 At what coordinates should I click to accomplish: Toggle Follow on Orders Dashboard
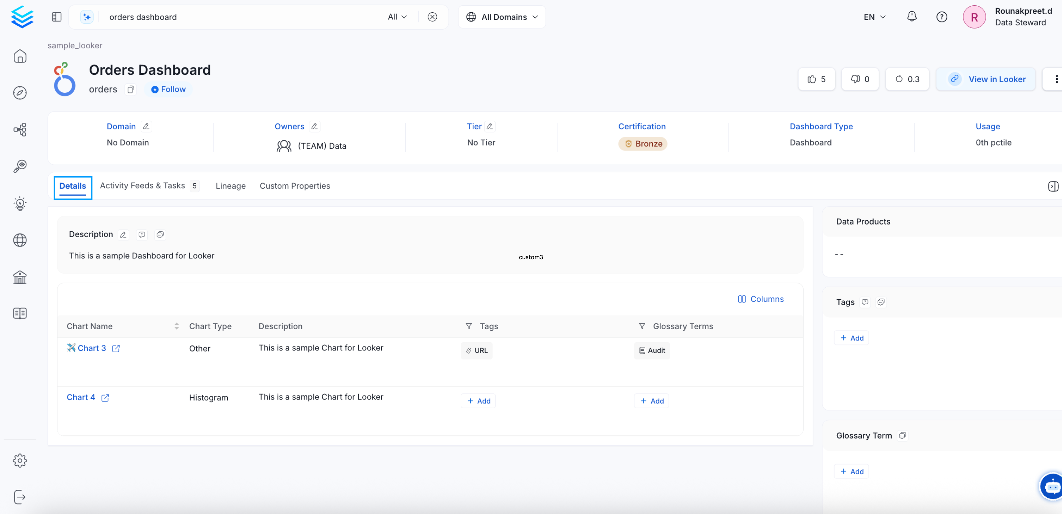[x=168, y=89]
